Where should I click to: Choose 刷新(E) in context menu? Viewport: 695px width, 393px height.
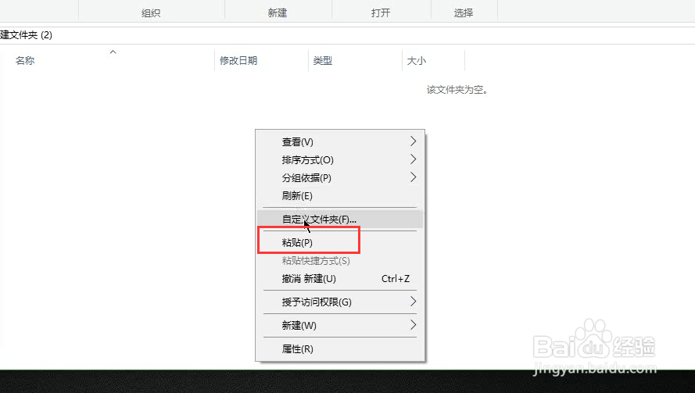[340, 196]
